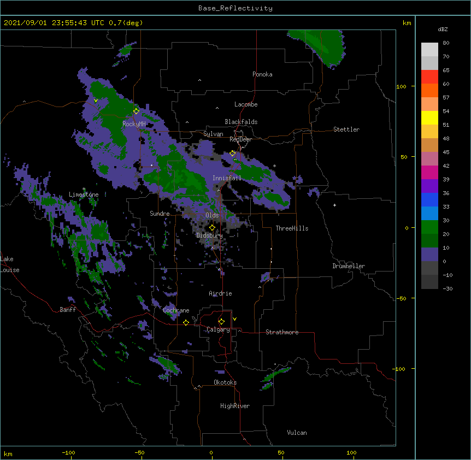This screenshot has width=471, height=460.
Task: Click the yellow diamond marker above Calgary label
Action: (x=221, y=322)
